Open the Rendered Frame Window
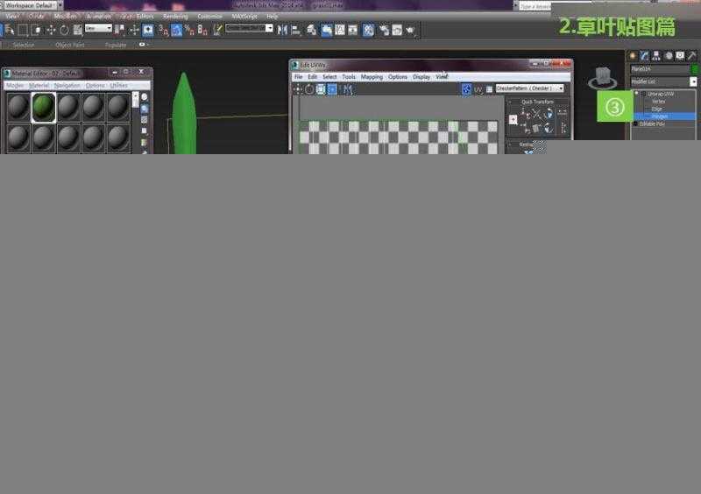The width and height of the screenshot is (701, 494). click(x=397, y=30)
